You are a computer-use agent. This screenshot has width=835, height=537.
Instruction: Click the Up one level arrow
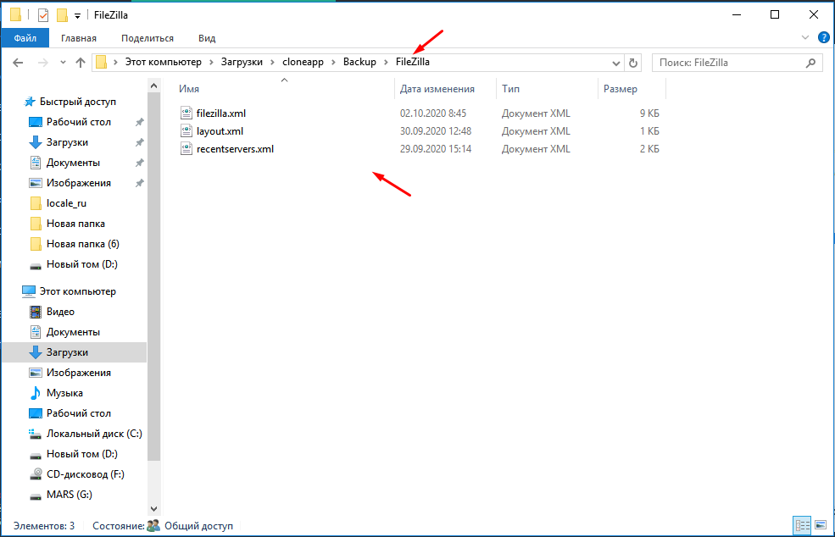81,63
